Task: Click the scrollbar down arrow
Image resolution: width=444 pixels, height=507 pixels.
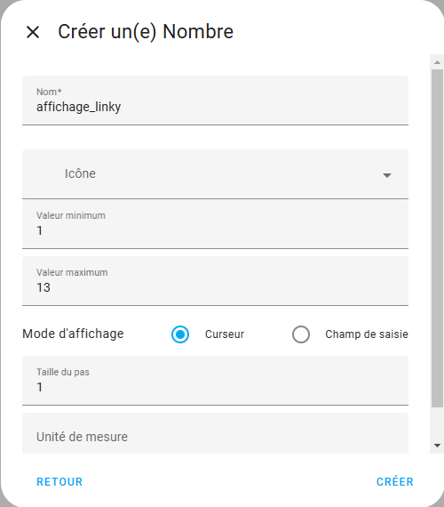Action: tap(437, 446)
